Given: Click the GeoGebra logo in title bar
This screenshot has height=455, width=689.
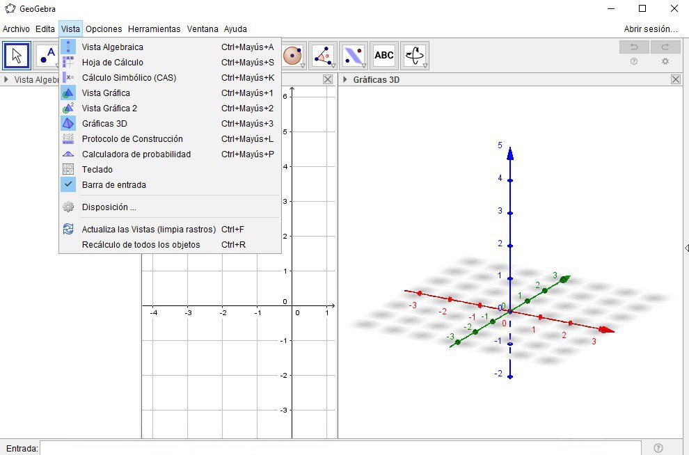Looking at the screenshot, I should (10, 8).
